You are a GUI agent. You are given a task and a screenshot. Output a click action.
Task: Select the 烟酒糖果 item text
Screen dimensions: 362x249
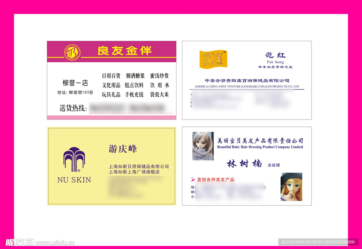click(x=135, y=76)
